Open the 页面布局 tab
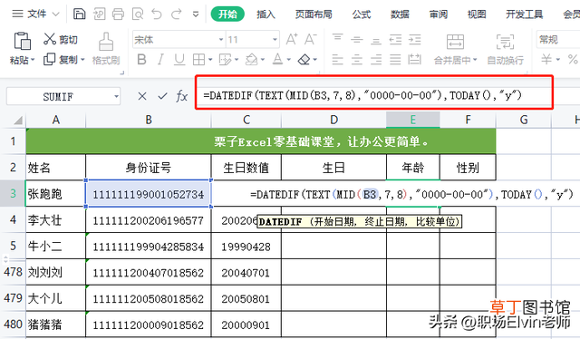 314,15
